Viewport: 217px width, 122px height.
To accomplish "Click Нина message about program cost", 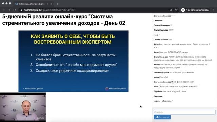I will (178, 87).
